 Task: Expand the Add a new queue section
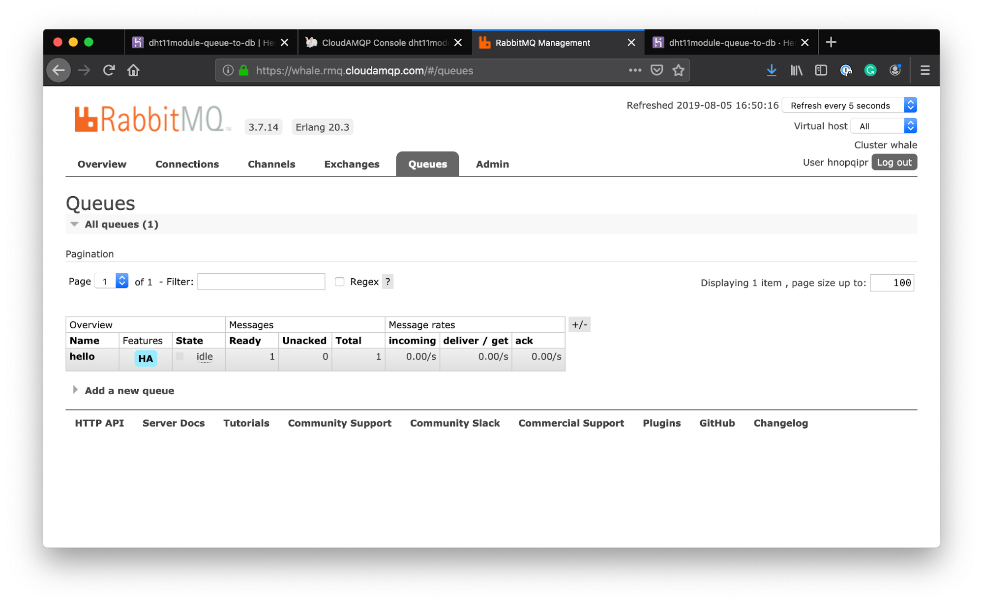tap(129, 391)
